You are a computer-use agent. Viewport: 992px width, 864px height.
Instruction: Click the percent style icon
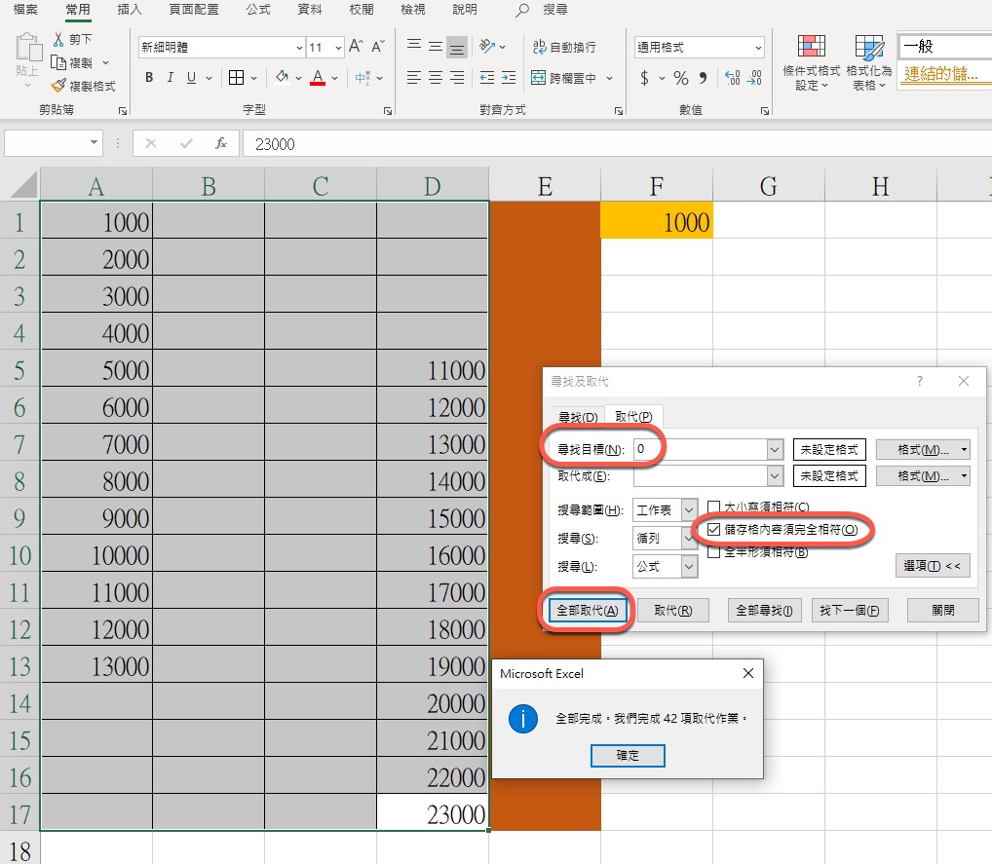680,78
